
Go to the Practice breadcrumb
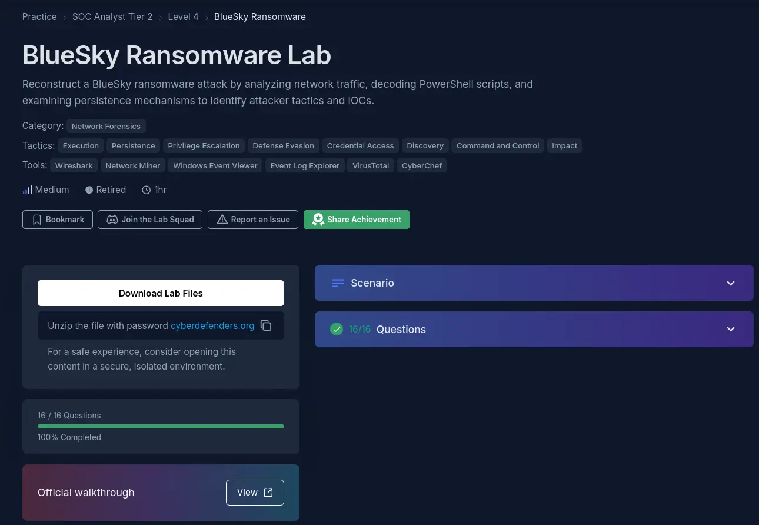(39, 16)
